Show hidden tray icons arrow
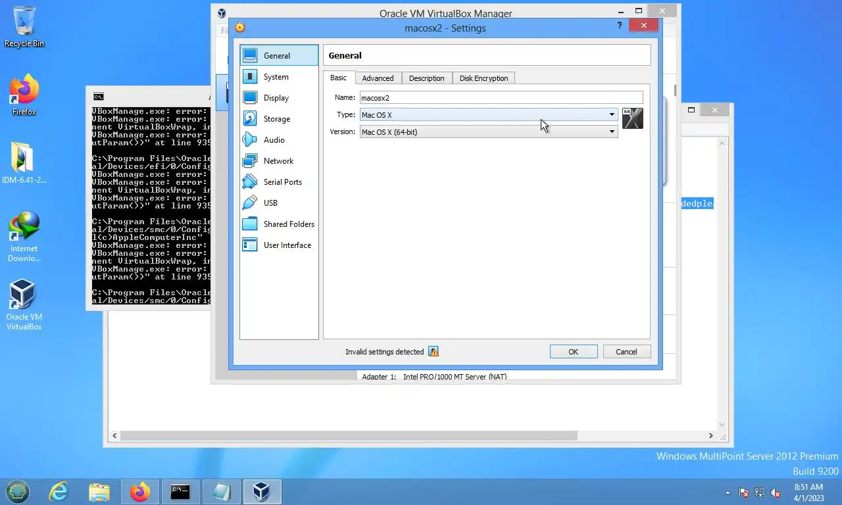Viewport: 842px width, 505px height. click(728, 493)
